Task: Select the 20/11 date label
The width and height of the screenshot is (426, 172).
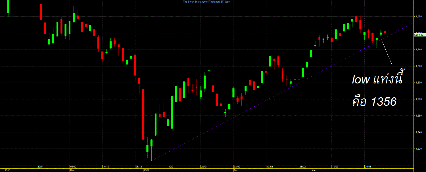Action: pos(41,167)
